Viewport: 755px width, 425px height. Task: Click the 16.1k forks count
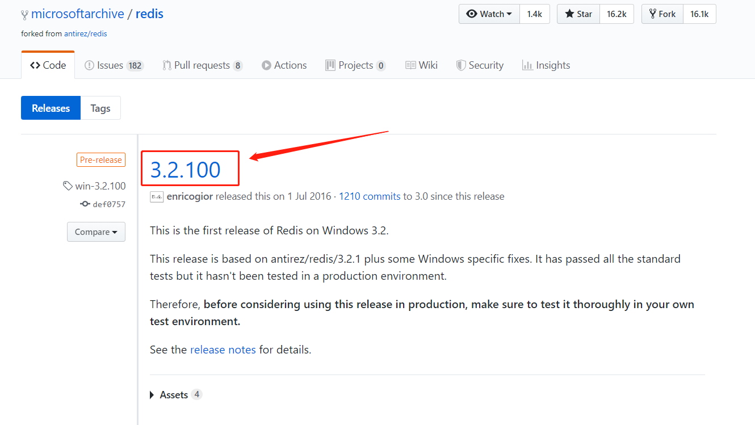(x=699, y=14)
